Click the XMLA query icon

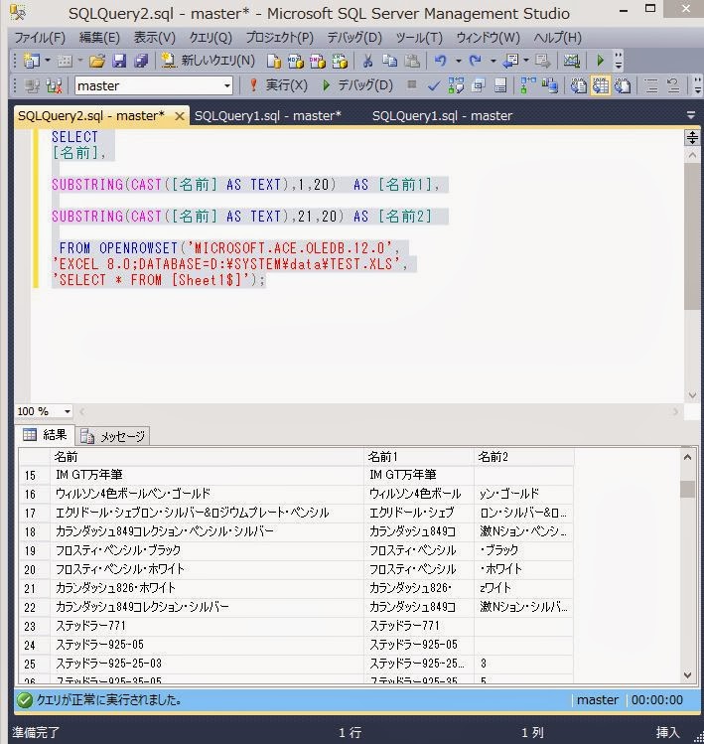[x=340, y=61]
